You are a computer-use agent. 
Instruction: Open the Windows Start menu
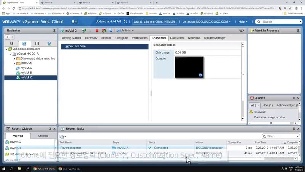click(4, 169)
